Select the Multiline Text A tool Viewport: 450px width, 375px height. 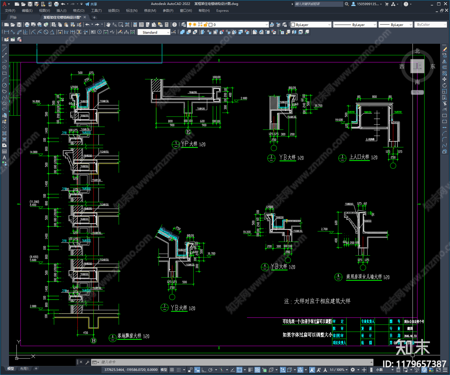coord(4,158)
